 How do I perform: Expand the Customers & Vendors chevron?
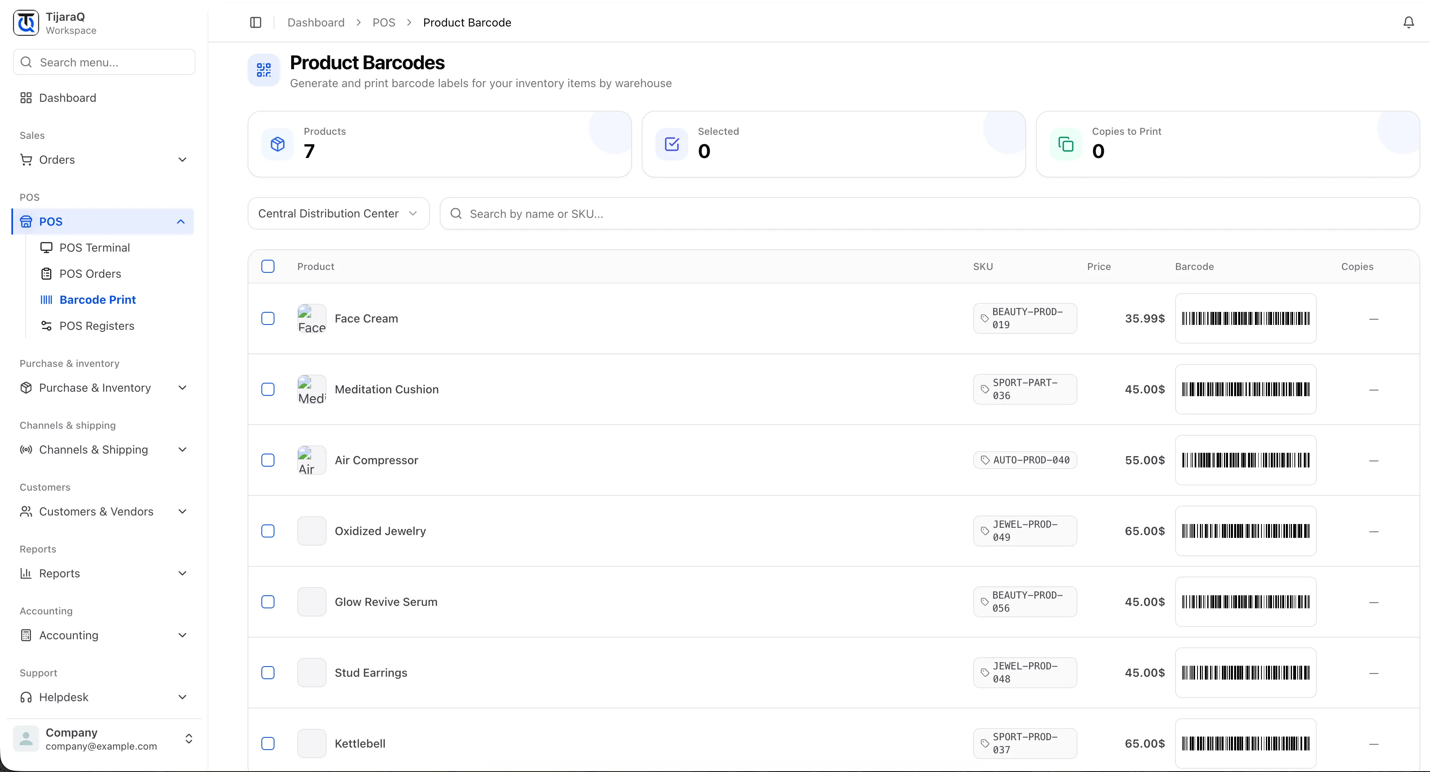182,511
